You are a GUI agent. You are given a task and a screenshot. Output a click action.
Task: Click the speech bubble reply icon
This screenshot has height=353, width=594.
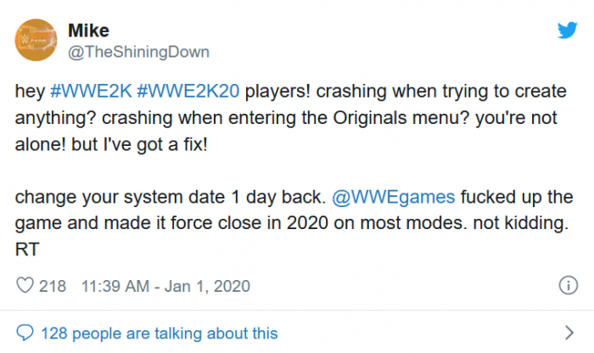[x=25, y=333]
